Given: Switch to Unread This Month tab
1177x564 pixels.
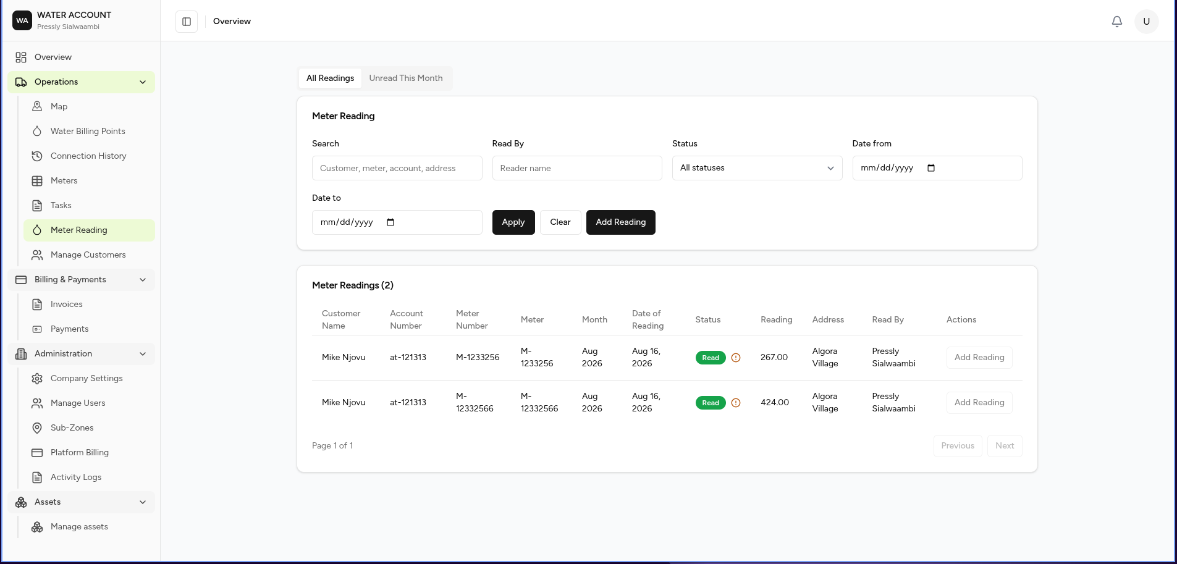Looking at the screenshot, I should tap(406, 78).
